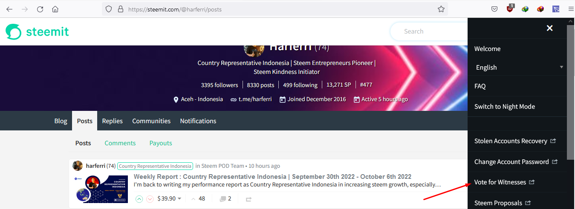Click the harferri author name link
575x209 pixels.
point(95,166)
